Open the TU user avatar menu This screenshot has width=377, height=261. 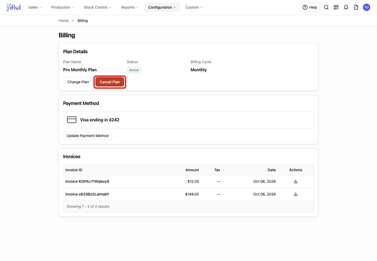click(367, 7)
